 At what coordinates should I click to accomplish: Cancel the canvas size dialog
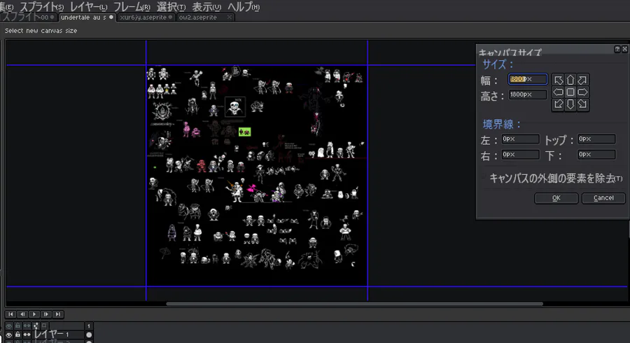pos(603,198)
